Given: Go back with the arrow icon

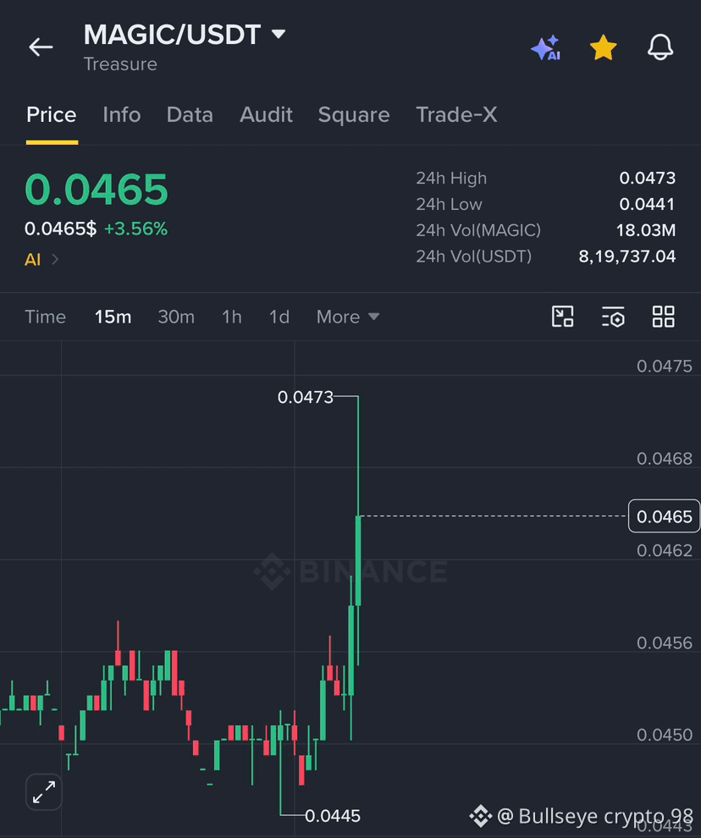Looking at the screenshot, I should pos(41,47).
